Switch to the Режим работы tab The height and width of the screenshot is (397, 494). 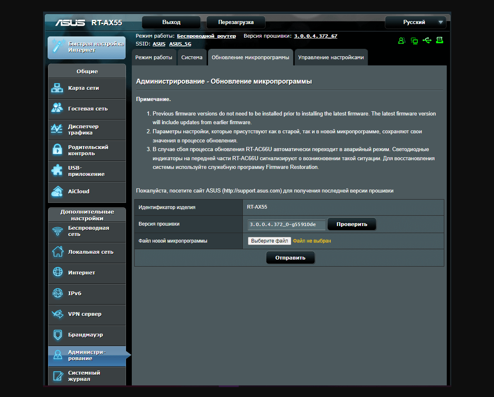154,57
